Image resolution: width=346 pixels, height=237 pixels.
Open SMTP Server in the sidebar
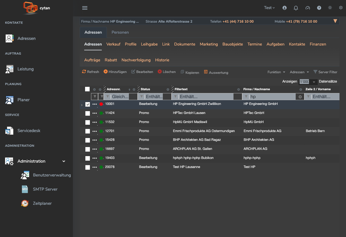(45, 189)
